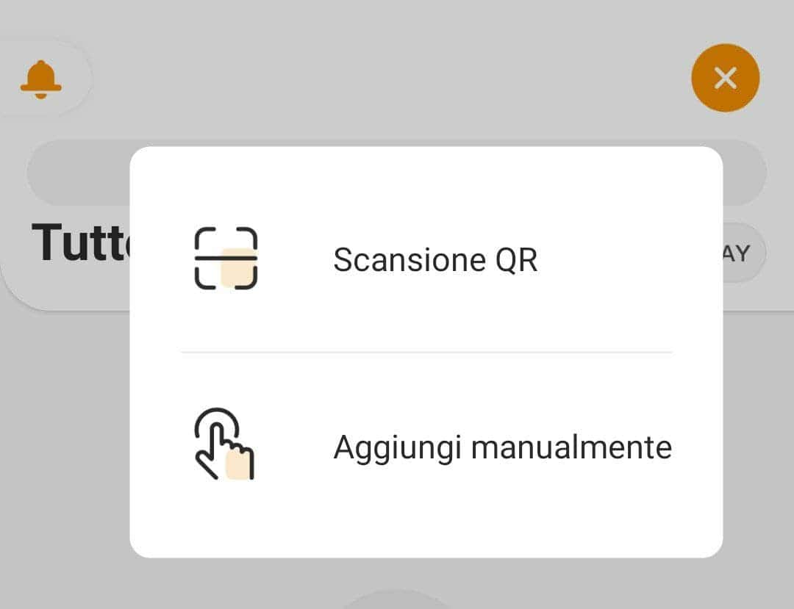Click the thin divider between menu options

pos(426,352)
